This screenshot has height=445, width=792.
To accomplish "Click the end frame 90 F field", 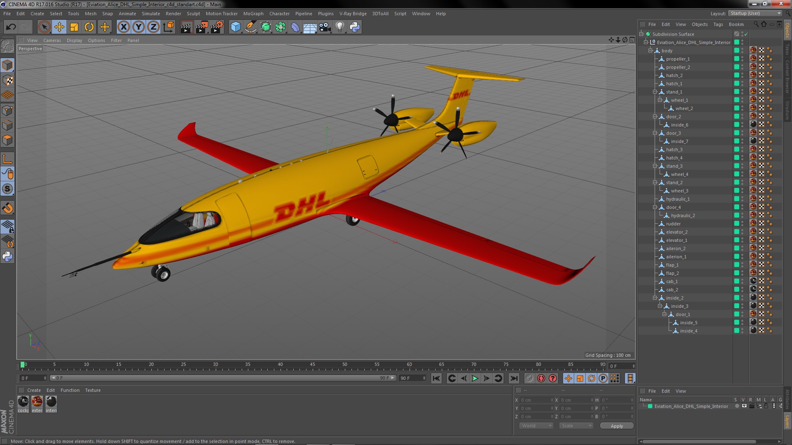I will [x=412, y=378].
